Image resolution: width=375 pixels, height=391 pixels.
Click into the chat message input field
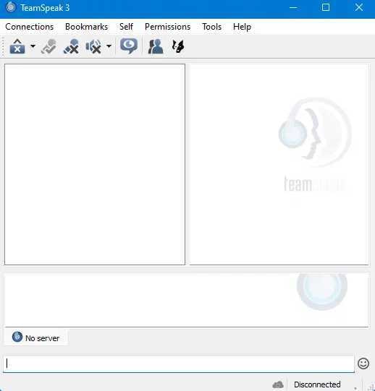pyautogui.click(x=179, y=364)
